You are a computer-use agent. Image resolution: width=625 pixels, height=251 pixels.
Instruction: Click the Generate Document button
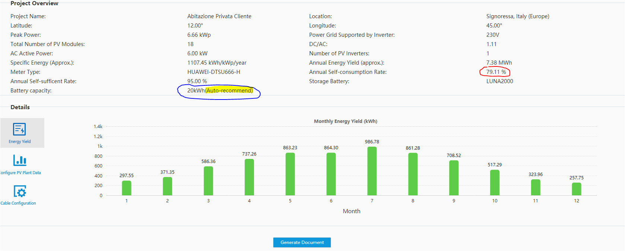(x=302, y=242)
